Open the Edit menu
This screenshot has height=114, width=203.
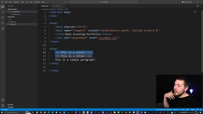tap(10, 2)
